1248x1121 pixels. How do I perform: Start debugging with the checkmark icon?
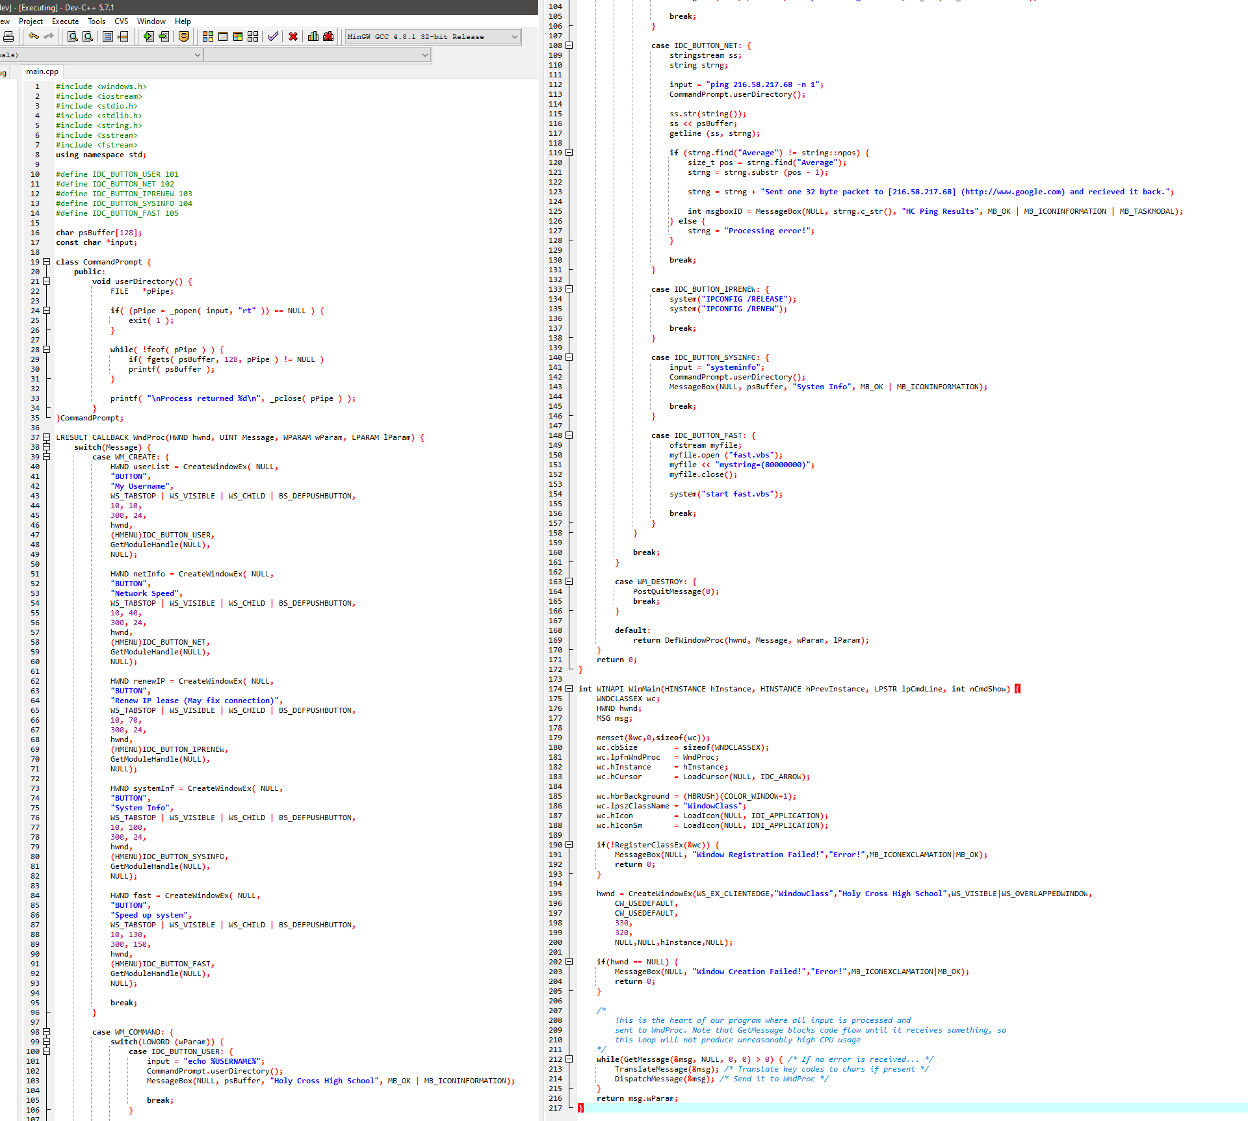click(x=273, y=36)
